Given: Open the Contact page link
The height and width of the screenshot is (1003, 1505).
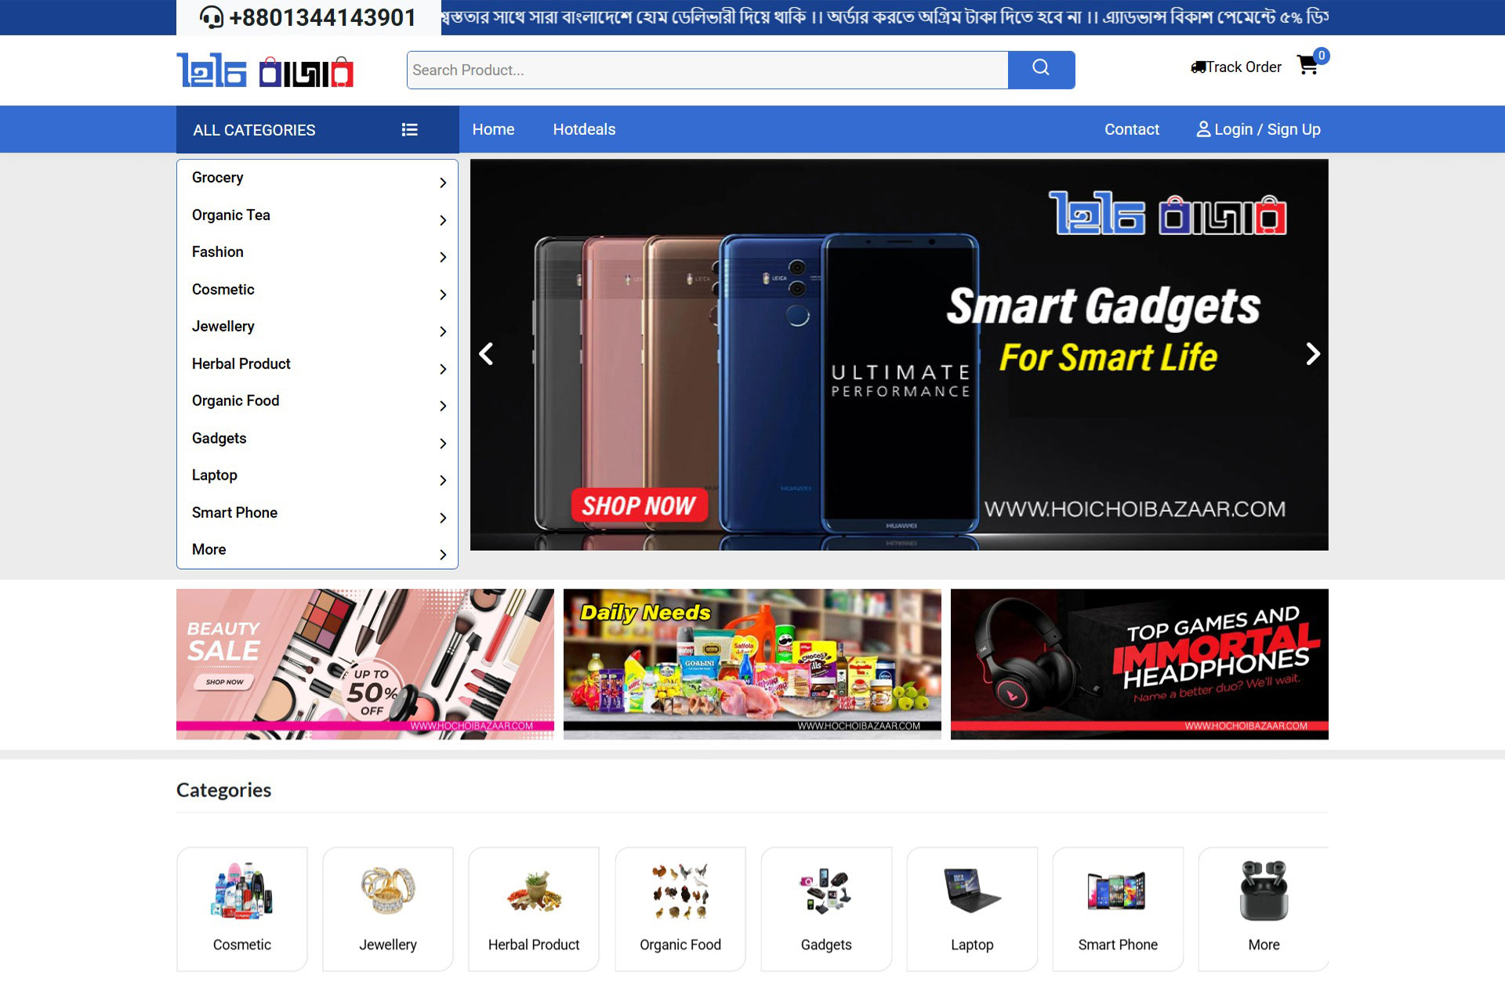Looking at the screenshot, I should pyautogui.click(x=1131, y=129).
